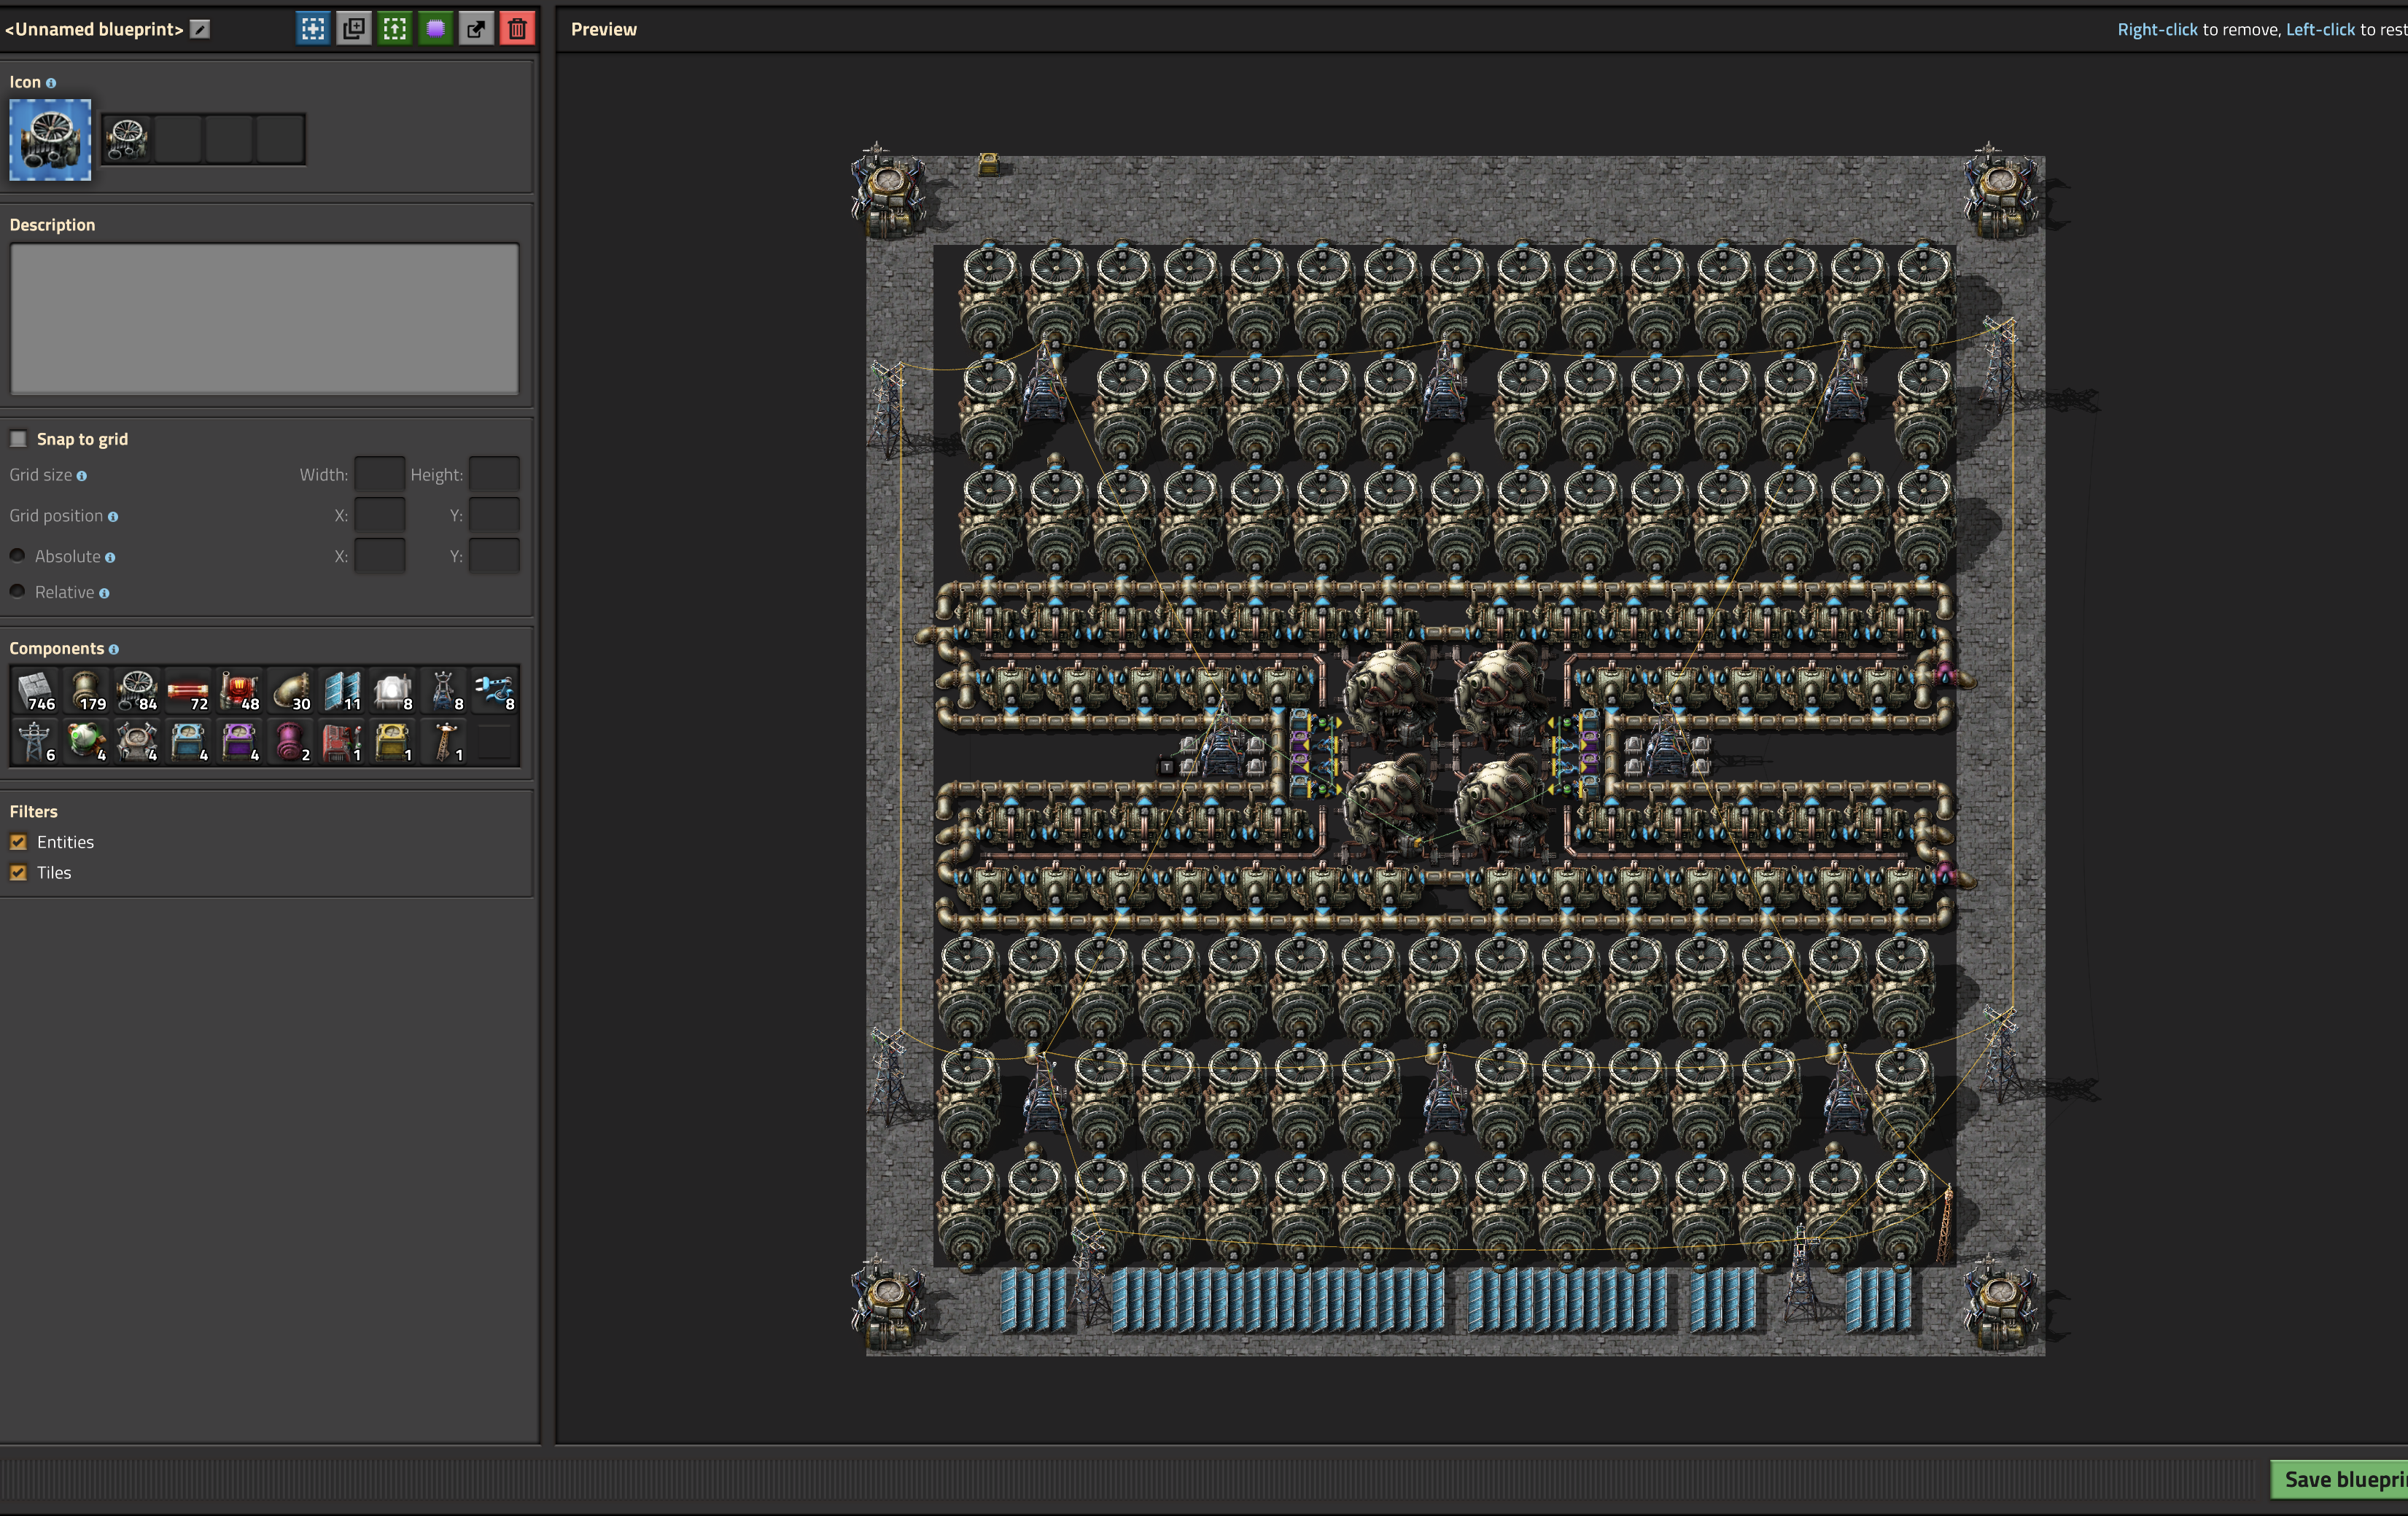Click the 'Preview' panel heading
Screen dimensions: 2408x1516
click(604, 30)
